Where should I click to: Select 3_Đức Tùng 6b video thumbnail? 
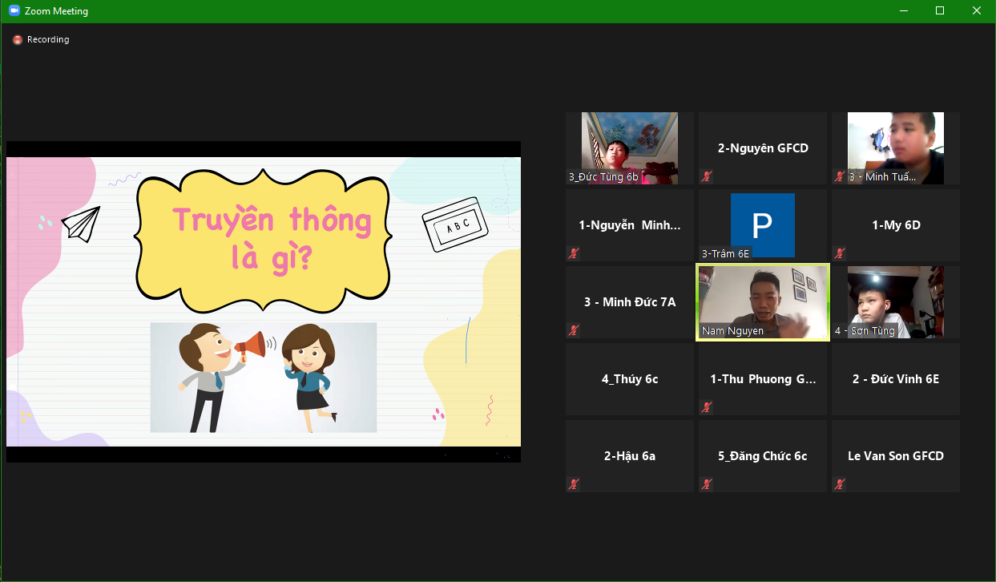[x=629, y=148]
